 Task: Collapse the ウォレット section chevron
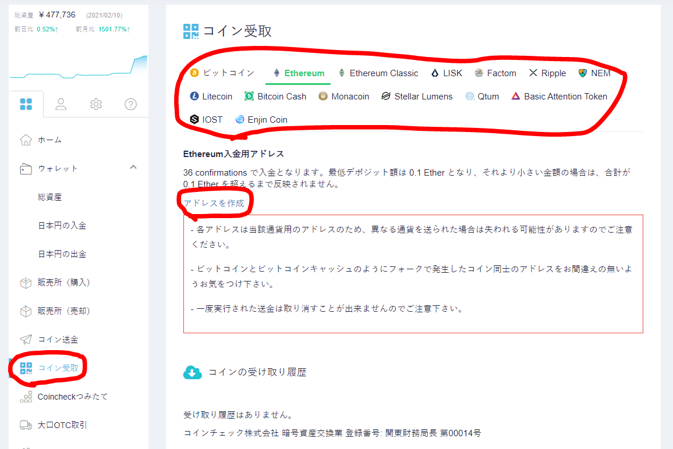click(x=133, y=168)
